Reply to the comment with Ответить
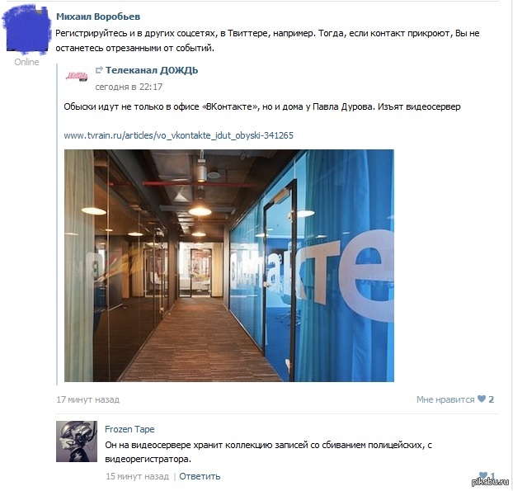Viewport: 513px width, 491px height. coord(200,476)
